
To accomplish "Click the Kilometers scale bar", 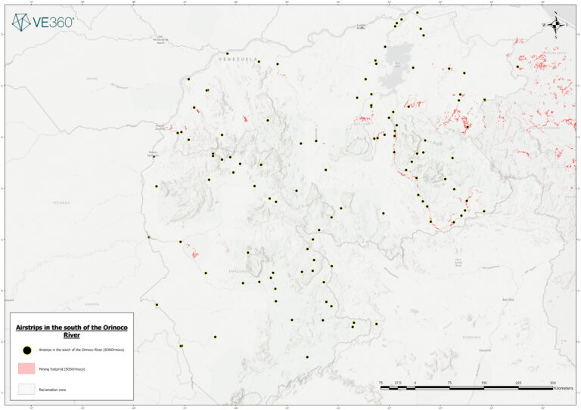I will (x=465, y=387).
